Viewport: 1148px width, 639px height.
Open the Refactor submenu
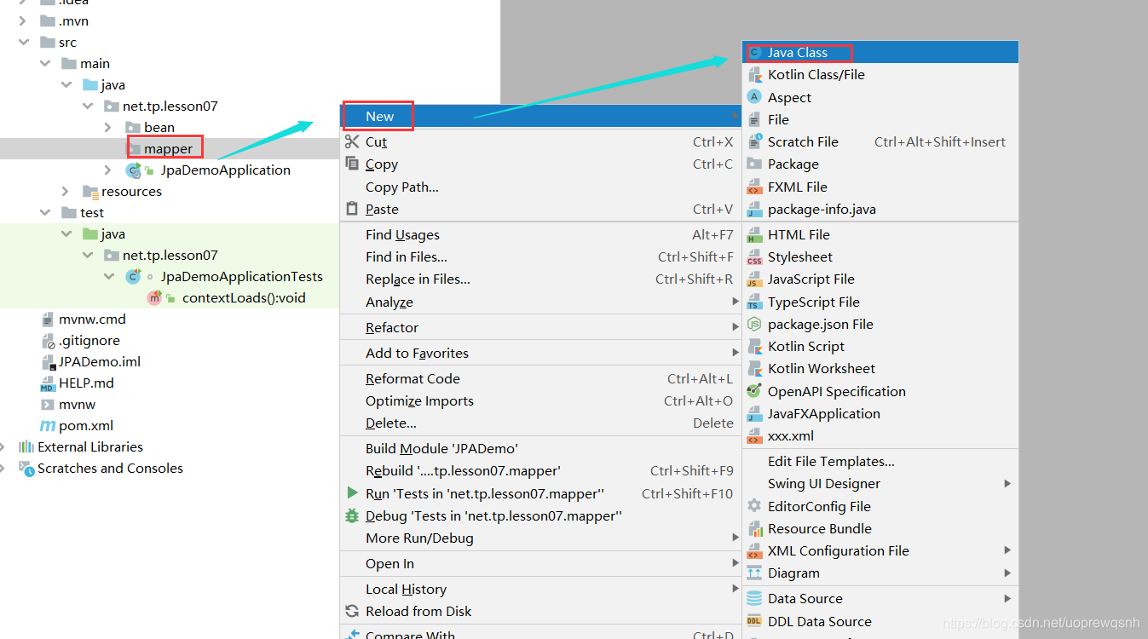(x=540, y=327)
